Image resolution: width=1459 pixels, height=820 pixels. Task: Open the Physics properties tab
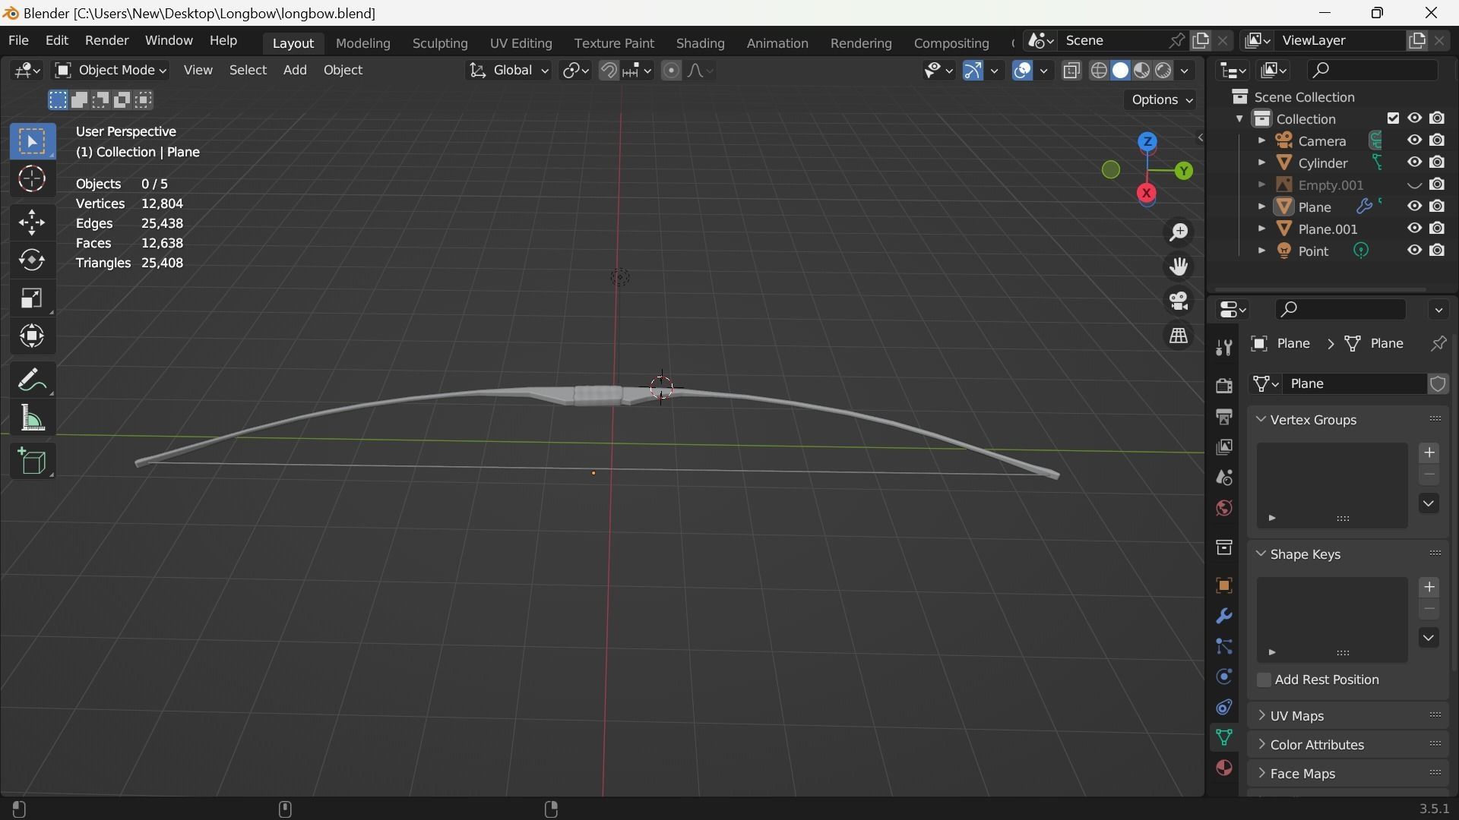pyautogui.click(x=1223, y=676)
